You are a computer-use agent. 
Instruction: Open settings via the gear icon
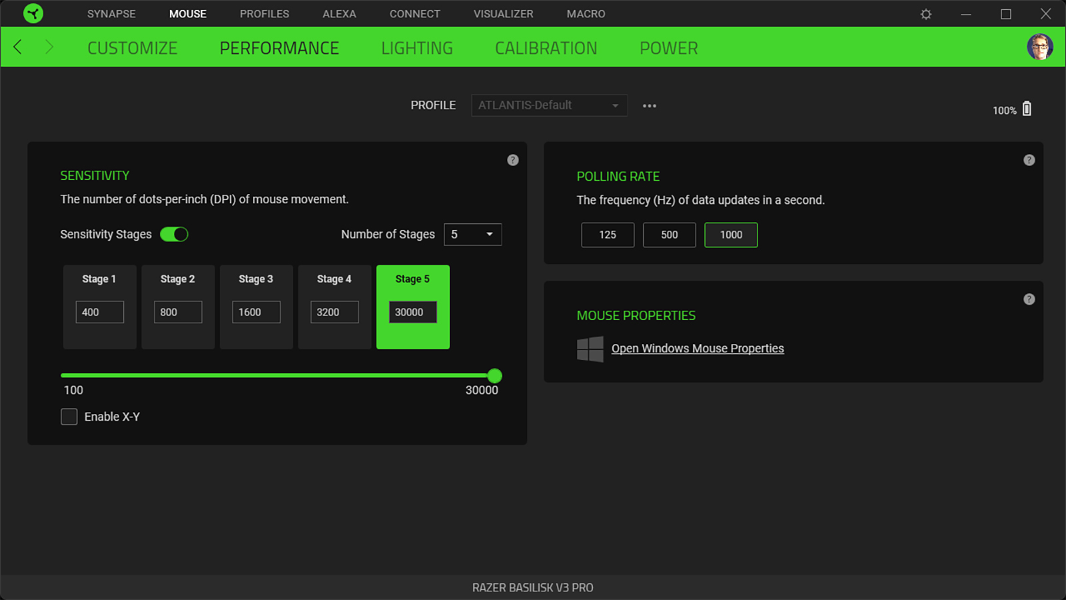coord(925,14)
